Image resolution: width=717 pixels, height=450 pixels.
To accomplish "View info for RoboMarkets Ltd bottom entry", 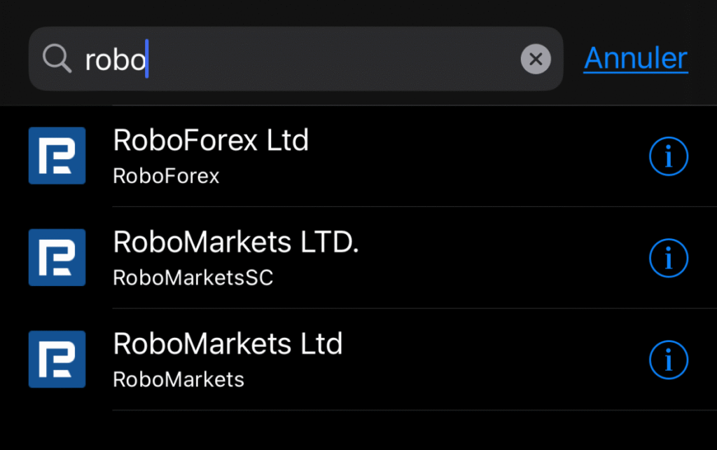I will pos(669,360).
